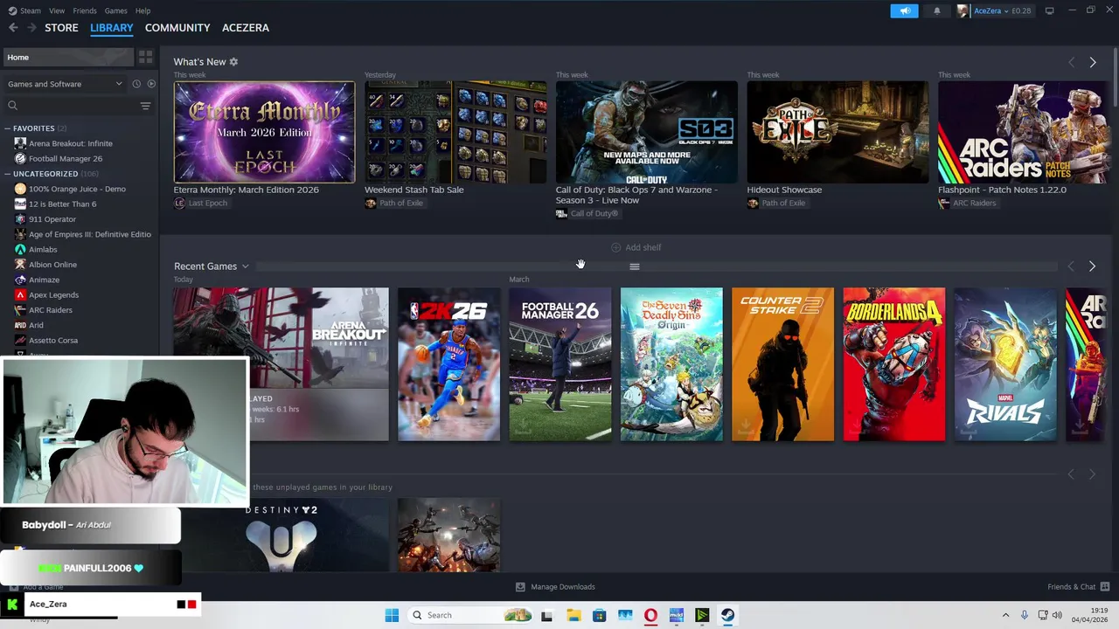Click library search field
Image resolution: width=1119 pixels, height=629 pixels.
tap(70, 106)
